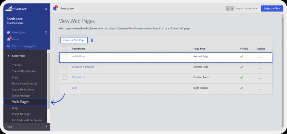This screenshot has height=134, width=287.
Task: Click the Visible column header
Action: point(244,49)
